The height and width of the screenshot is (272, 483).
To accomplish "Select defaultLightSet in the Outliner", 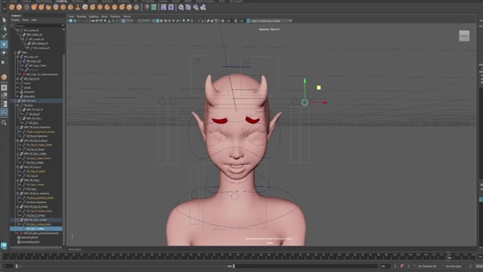I will click(x=30, y=237).
